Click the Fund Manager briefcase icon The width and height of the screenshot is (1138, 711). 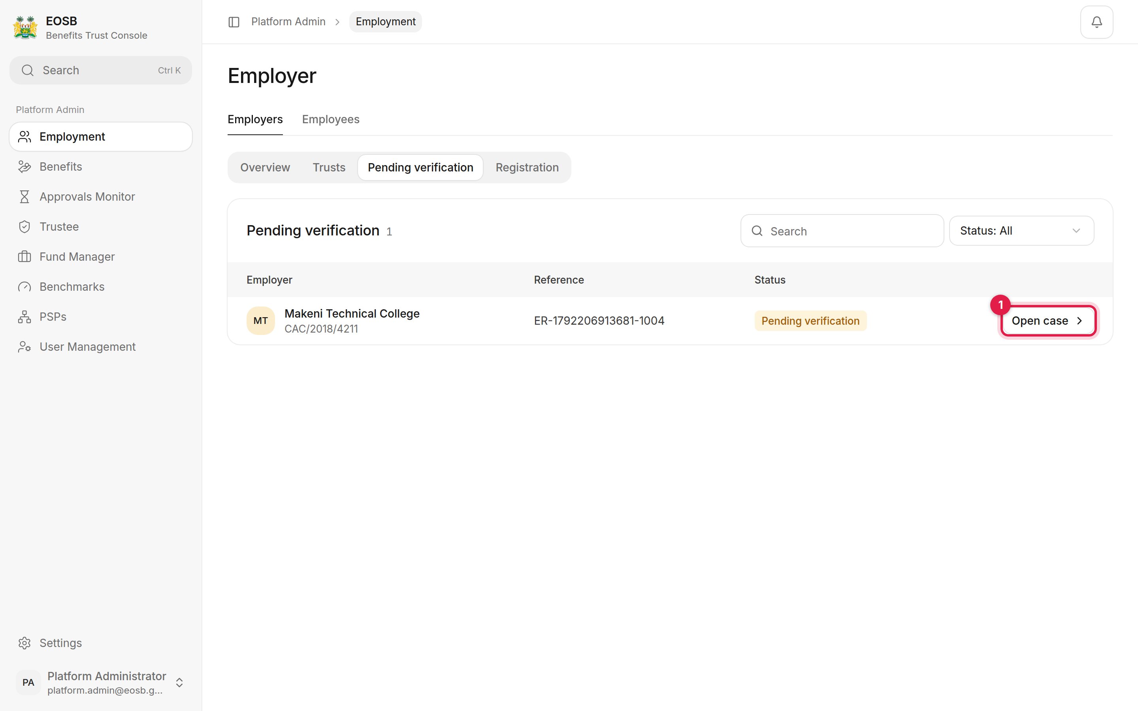[24, 257]
